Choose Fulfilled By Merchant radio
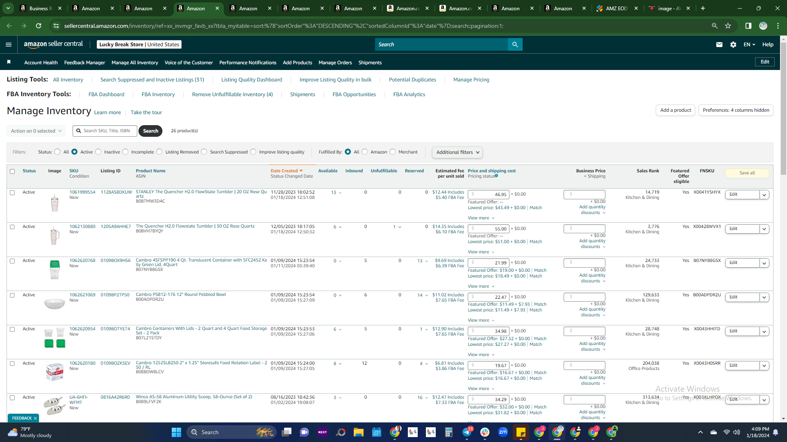 (x=393, y=152)
